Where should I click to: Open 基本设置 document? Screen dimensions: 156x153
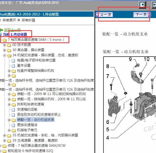coord(24,65)
